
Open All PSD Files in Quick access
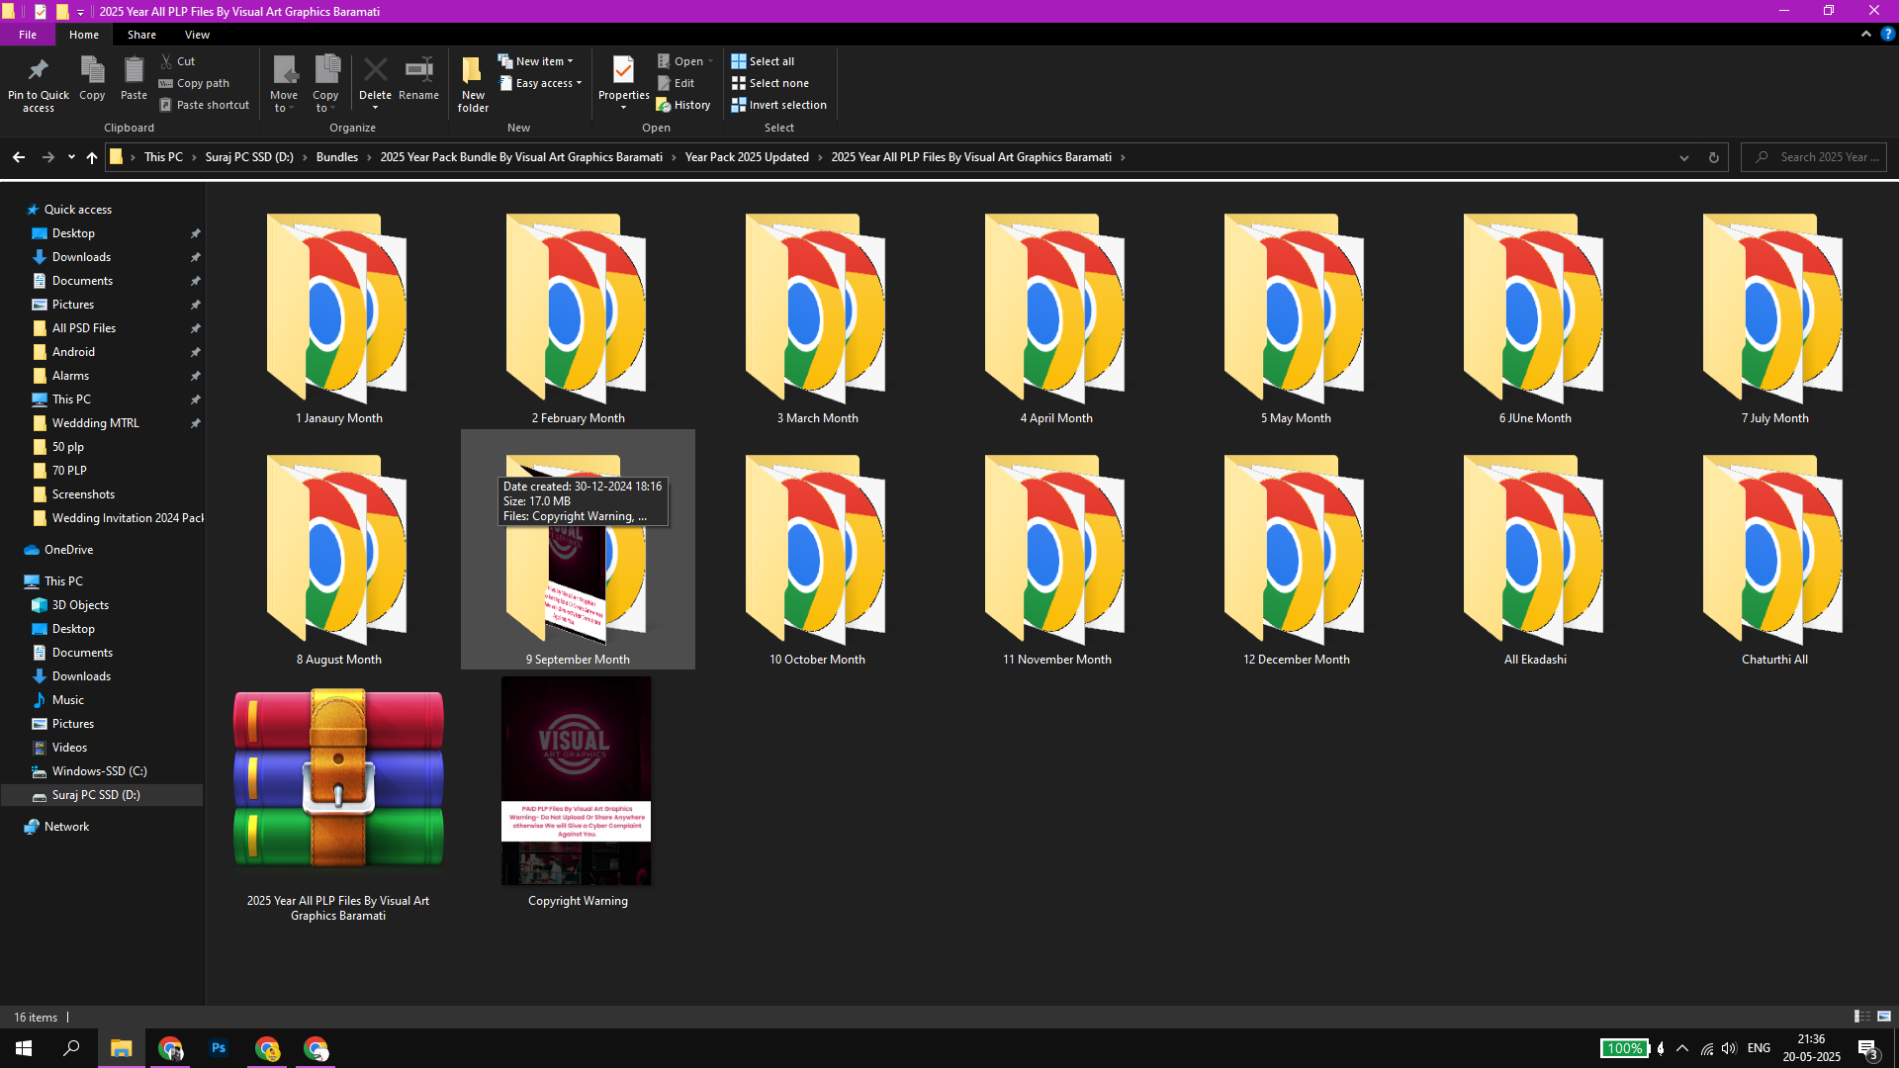point(84,328)
